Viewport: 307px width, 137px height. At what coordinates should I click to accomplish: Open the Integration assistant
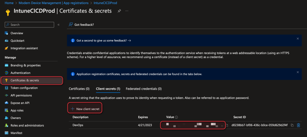[x=24, y=48]
